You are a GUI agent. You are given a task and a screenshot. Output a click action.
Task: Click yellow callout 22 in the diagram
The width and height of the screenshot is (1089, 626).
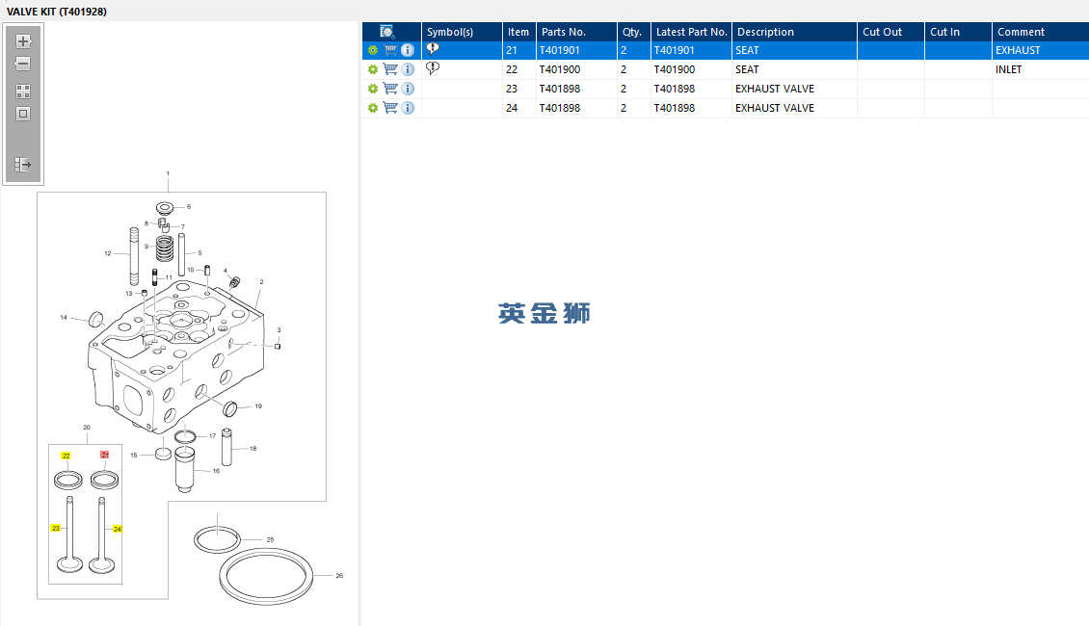point(66,456)
